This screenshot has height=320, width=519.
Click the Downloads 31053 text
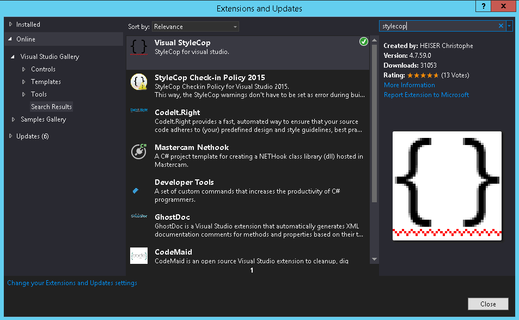coord(410,65)
